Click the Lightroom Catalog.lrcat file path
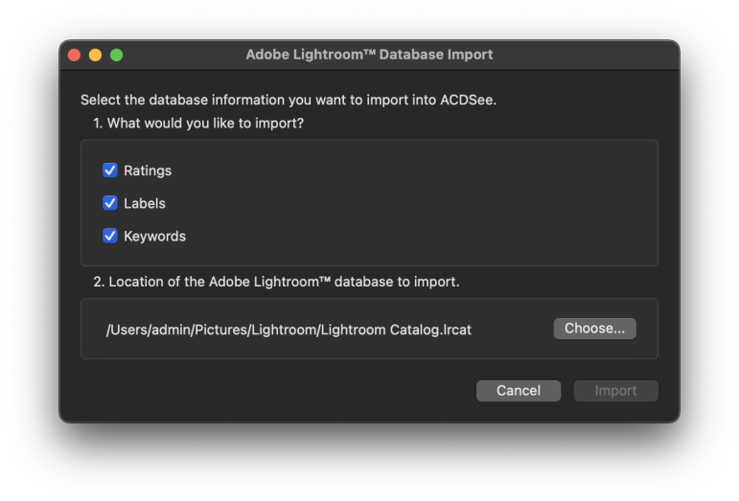The width and height of the screenshot is (739, 501). click(x=289, y=330)
